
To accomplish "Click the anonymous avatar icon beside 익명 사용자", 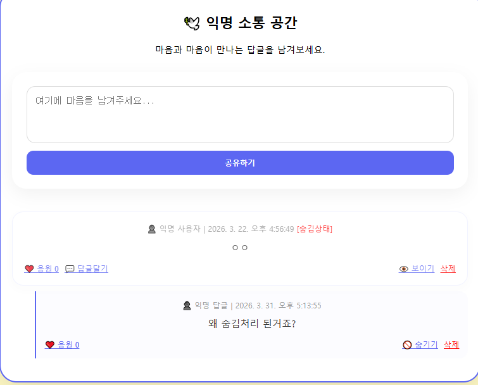I will pyautogui.click(x=152, y=229).
